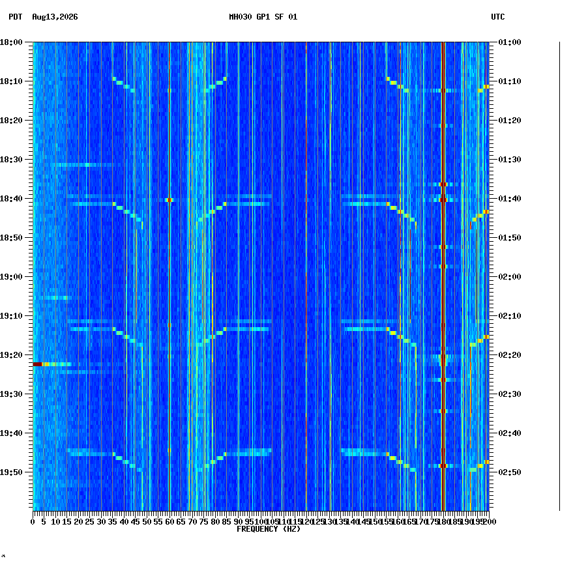
Task: Click the 18:20 PDT time label
Action: 11,121
